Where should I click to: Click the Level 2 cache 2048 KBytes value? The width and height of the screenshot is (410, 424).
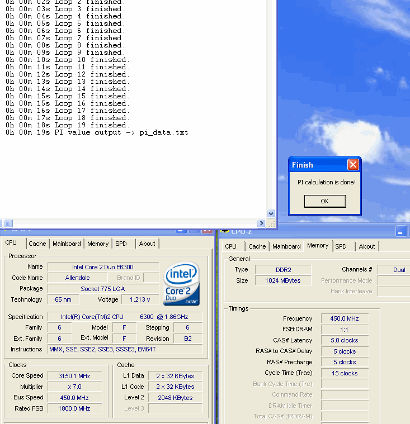[175, 398]
